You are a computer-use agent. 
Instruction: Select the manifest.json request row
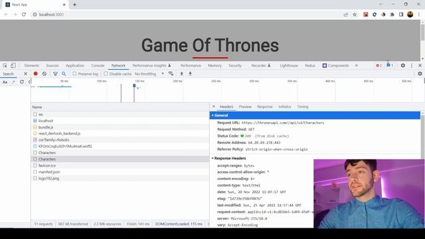click(x=120, y=172)
